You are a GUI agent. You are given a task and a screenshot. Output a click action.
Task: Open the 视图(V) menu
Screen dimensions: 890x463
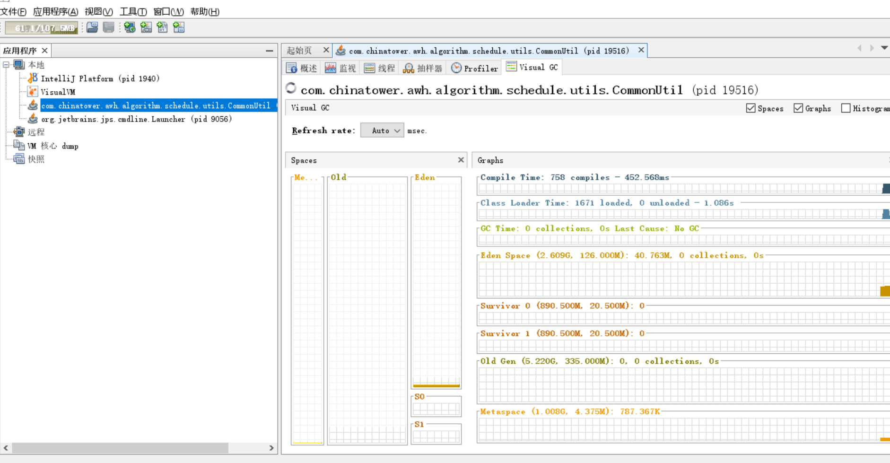98,11
